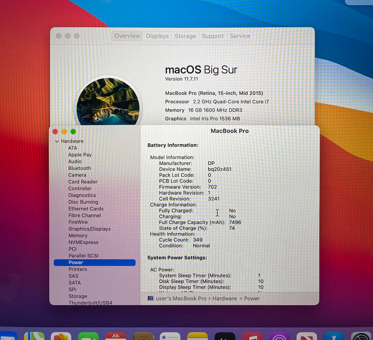Zoom System Information window with green button

[x=73, y=132]
